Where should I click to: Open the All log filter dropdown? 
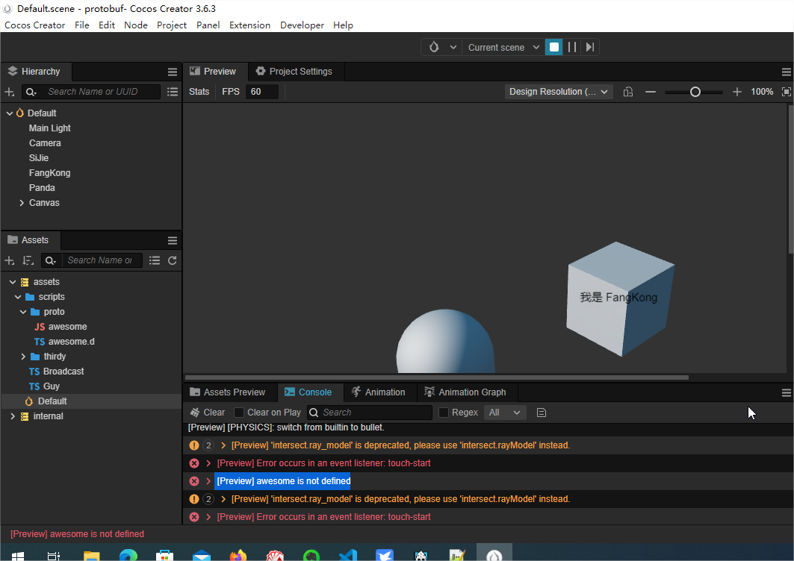pyautogui.click(x=505, y=413)
